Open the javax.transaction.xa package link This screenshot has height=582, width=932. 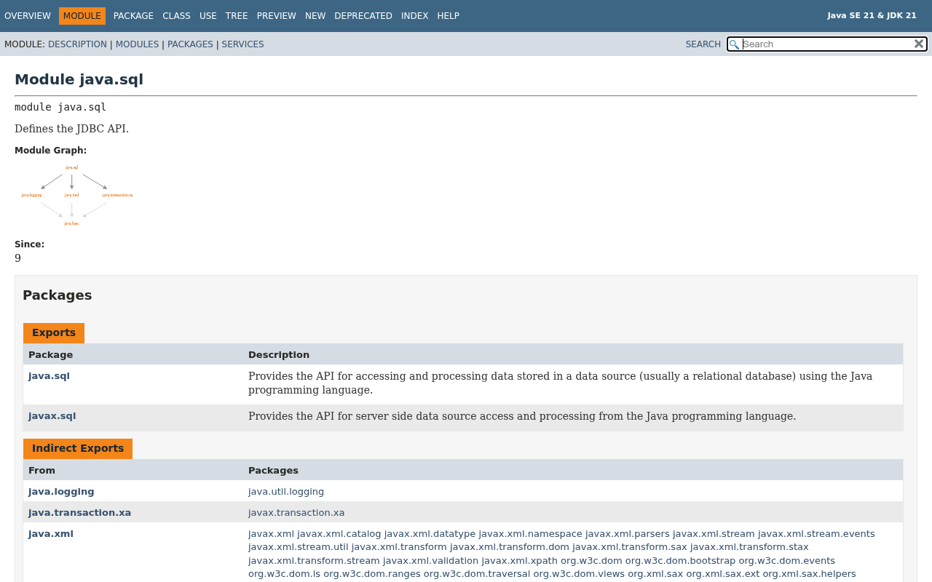(296, 513)
